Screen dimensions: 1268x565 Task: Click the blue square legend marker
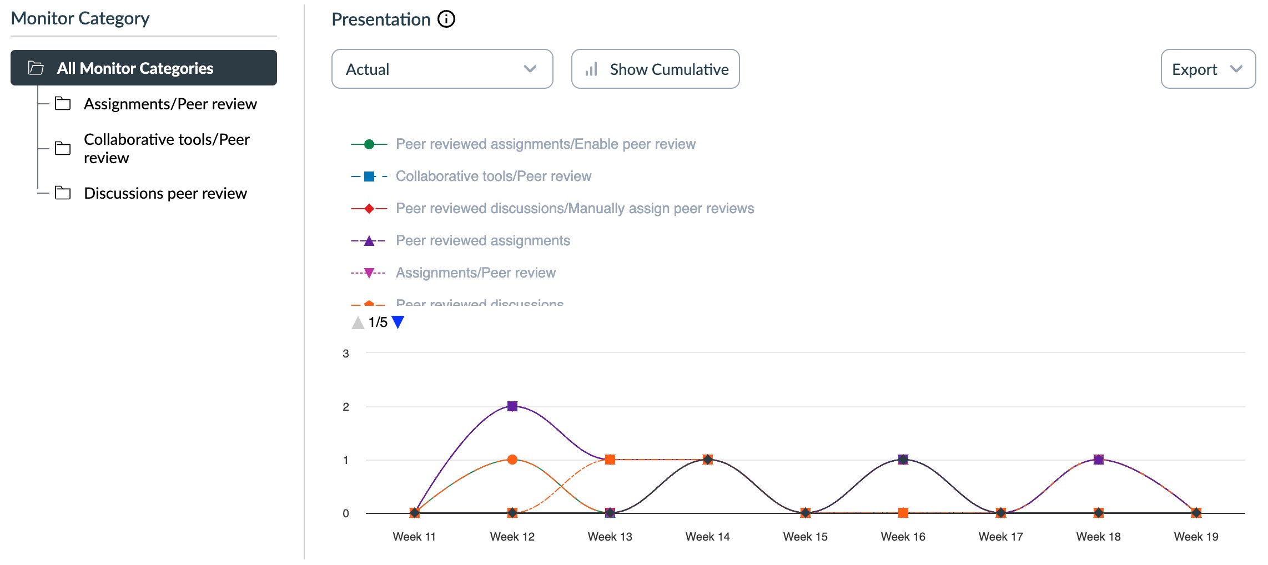tap(368, 175)
